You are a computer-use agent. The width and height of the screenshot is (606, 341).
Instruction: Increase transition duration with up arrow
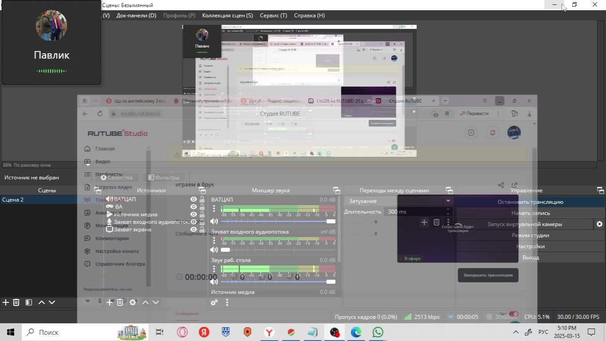tap(448, 209)
